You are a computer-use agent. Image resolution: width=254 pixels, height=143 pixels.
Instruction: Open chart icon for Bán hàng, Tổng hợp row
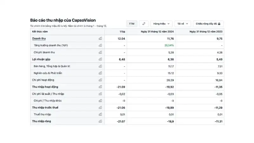point(100,66)
